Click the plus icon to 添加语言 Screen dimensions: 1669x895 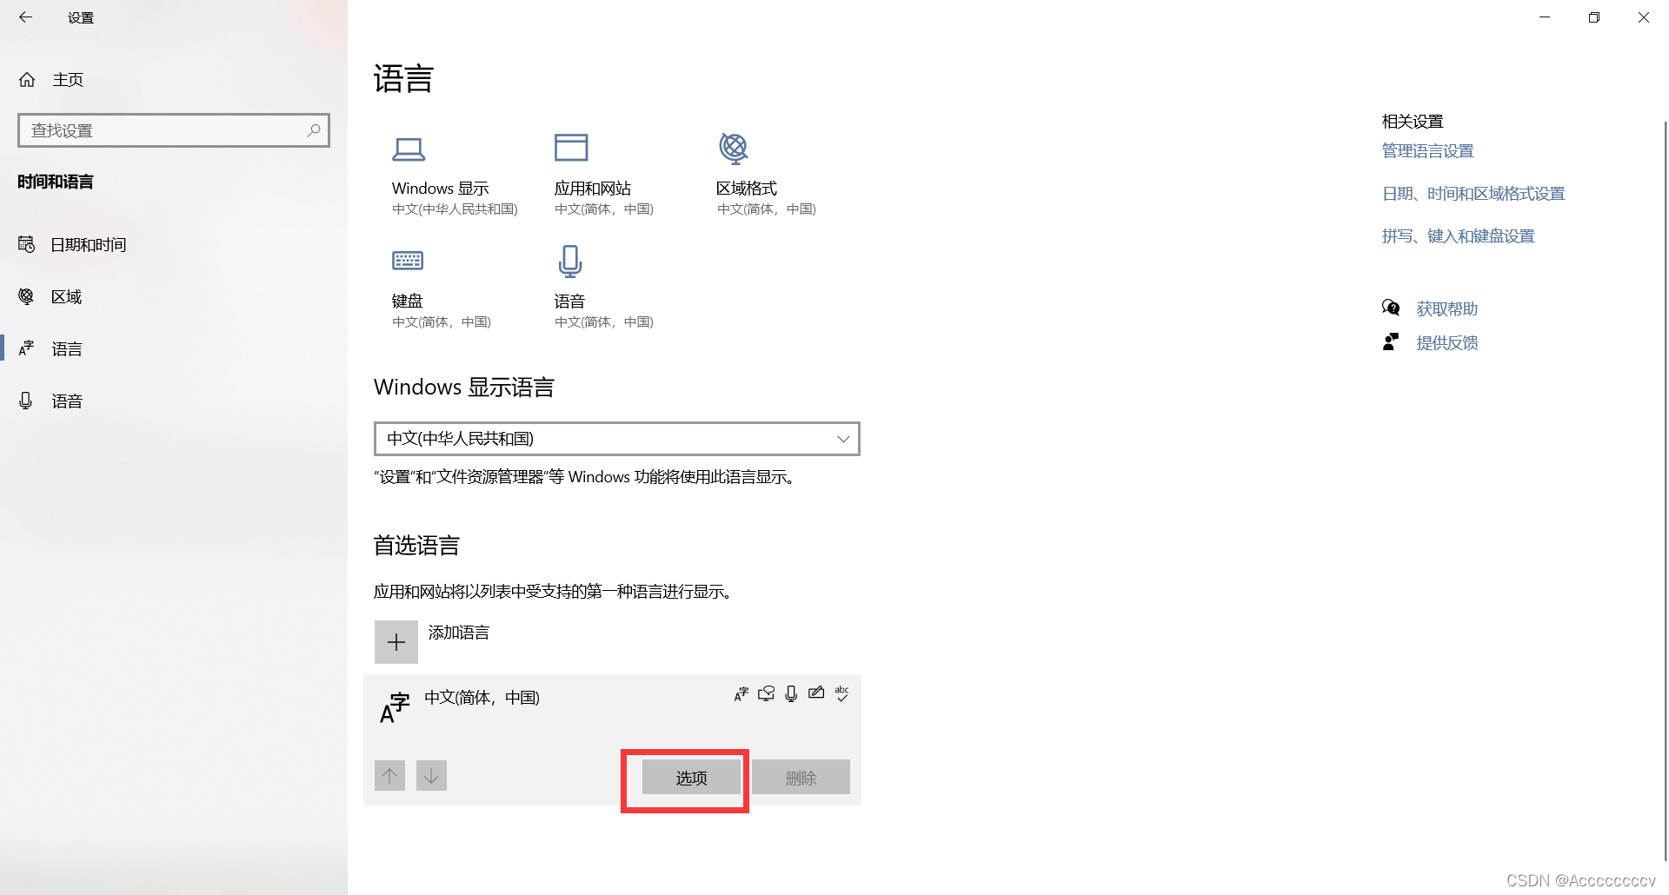pos(396,642)
